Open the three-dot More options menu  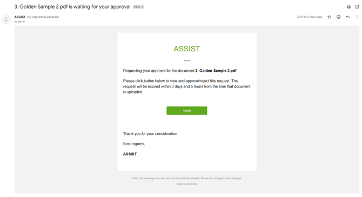(x=357, y=17)
